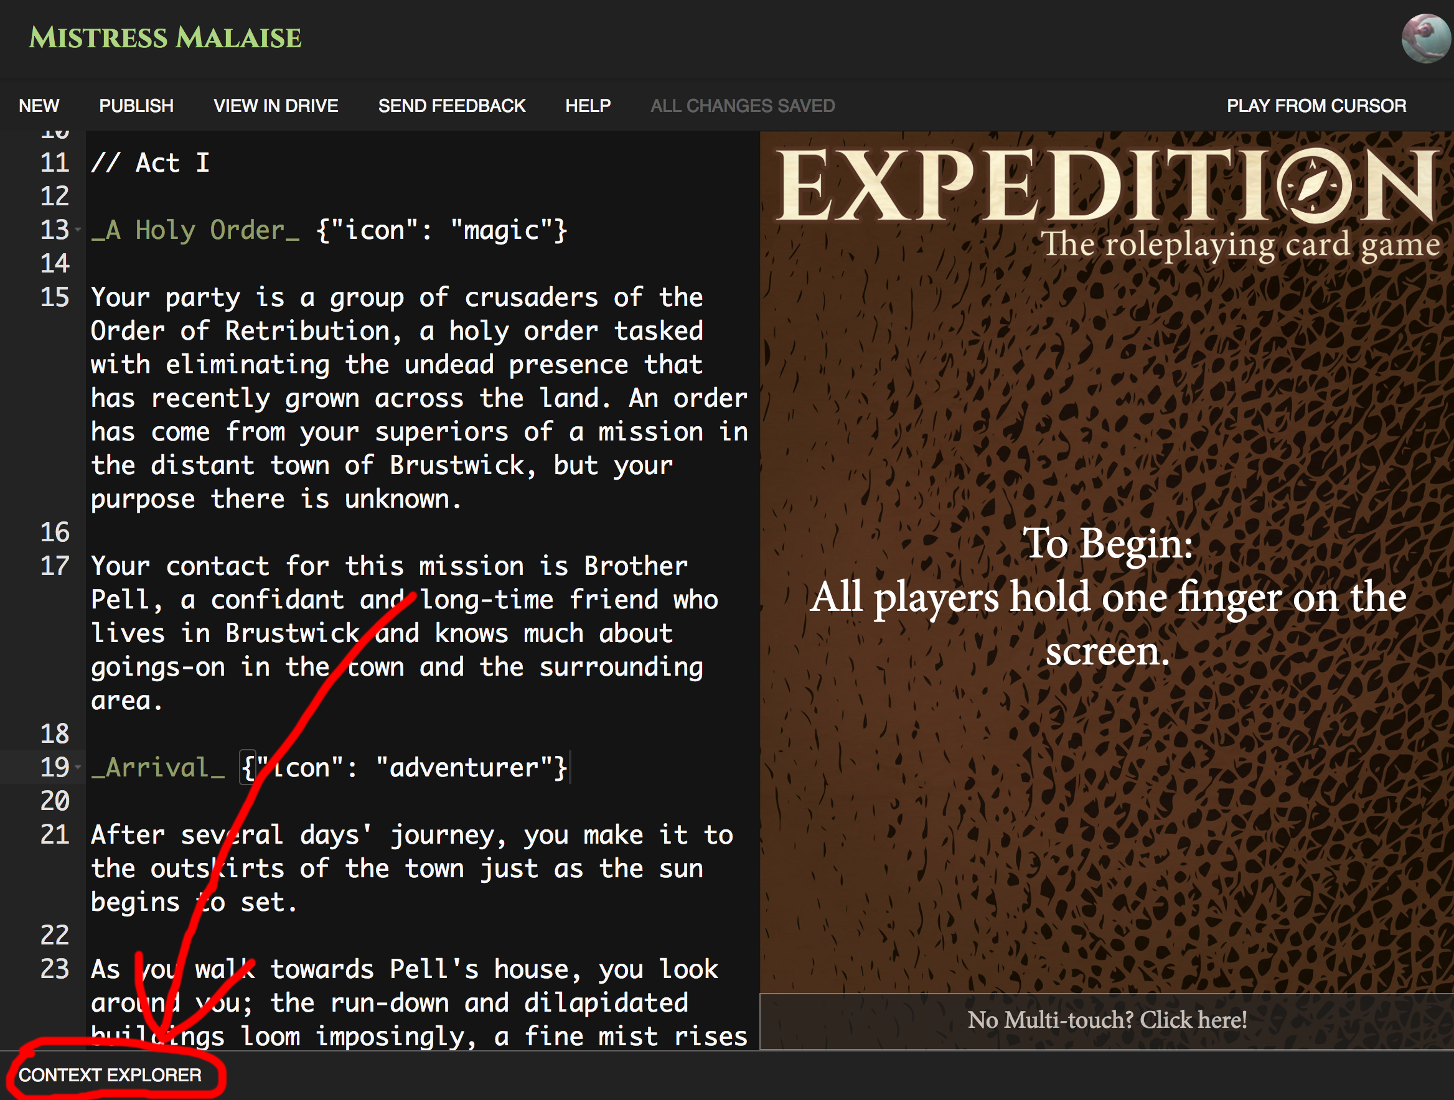The image size is (1454, 1100).
Task: Click the All Changes Saved status
Action: pyautogui.click(x=743, y=106)
